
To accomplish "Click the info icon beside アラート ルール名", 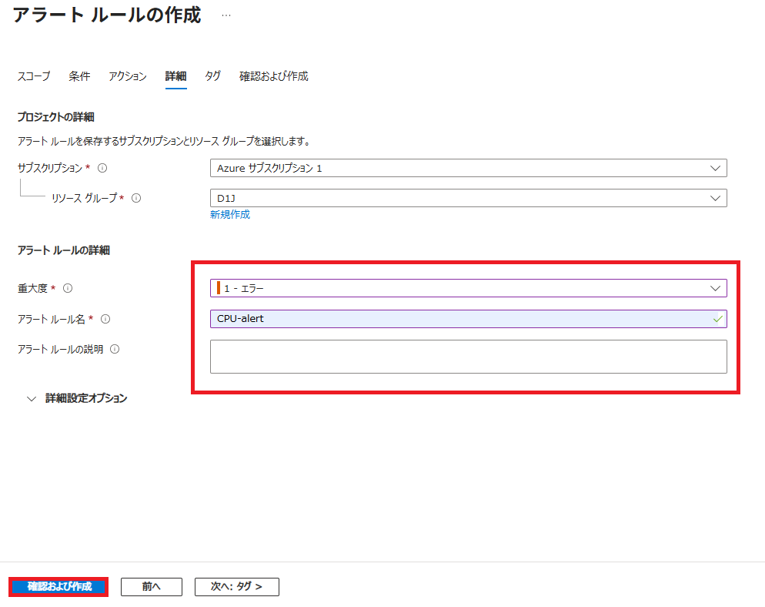I will tap(105, 319).
